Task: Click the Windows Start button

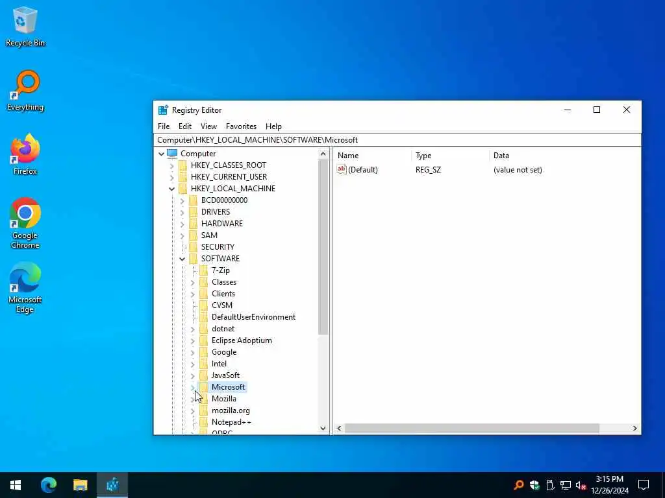Action: pos(16,485)
